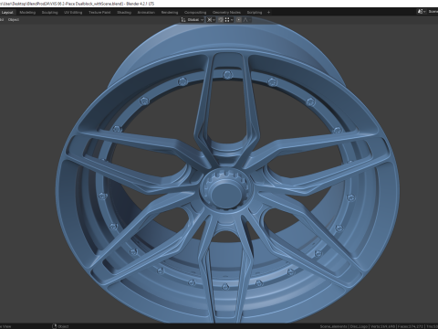Open the Modeling workspace tab
438x329 pixels.
click(27, 13)
